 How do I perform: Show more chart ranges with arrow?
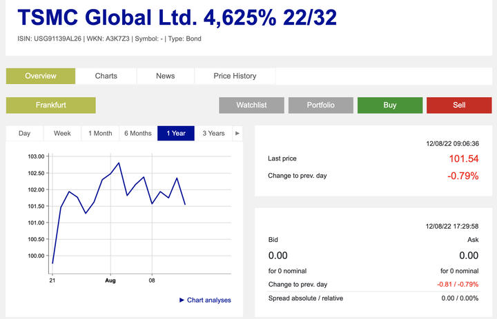pyautogui.click(x=237, y=133)
